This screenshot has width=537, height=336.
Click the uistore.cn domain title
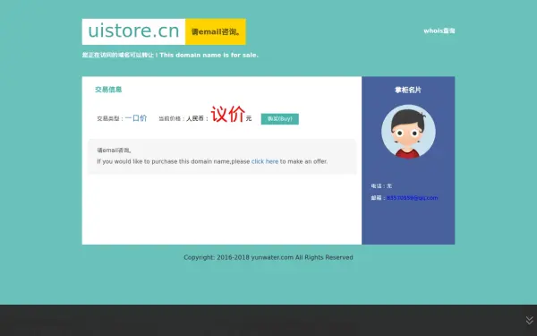[133, 31]
